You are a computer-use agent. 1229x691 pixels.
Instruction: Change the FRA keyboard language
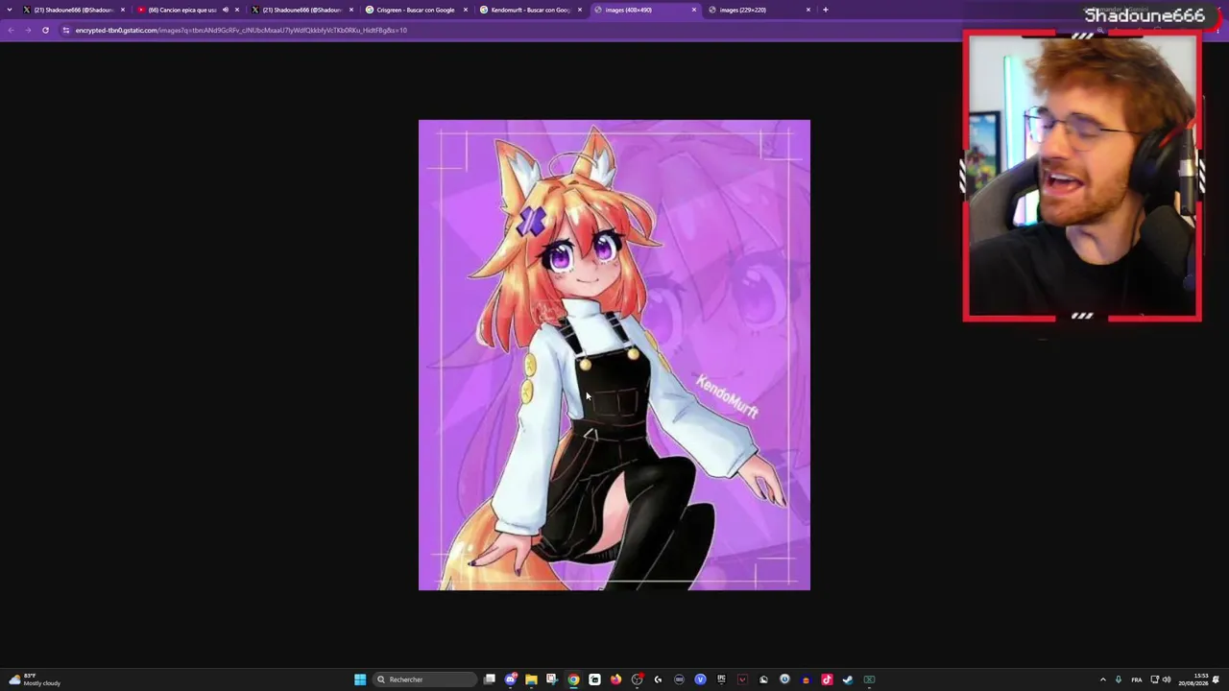click(x=1137, y=679)
